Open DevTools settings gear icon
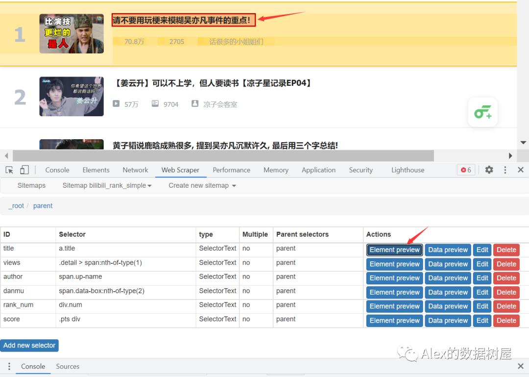 [x=489, y=170]
